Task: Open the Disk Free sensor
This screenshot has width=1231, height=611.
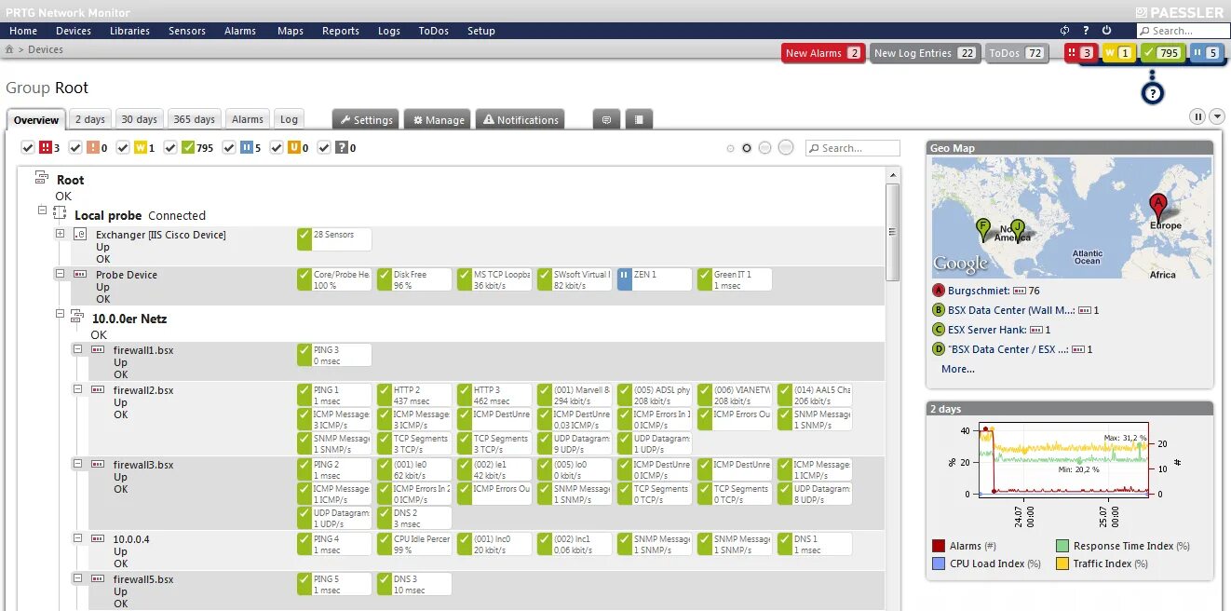Action: [413, 279]
